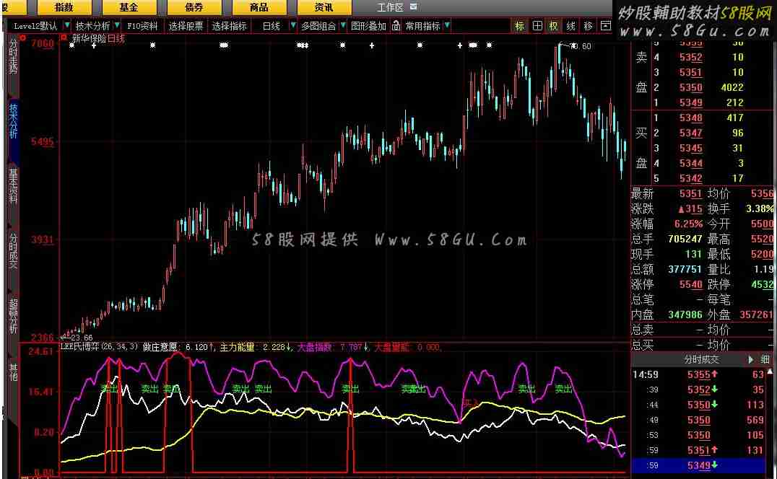The height and width of the screenshot is (479, 777).
Task: Click the window layout icon after 移
Action: (606, 26)
